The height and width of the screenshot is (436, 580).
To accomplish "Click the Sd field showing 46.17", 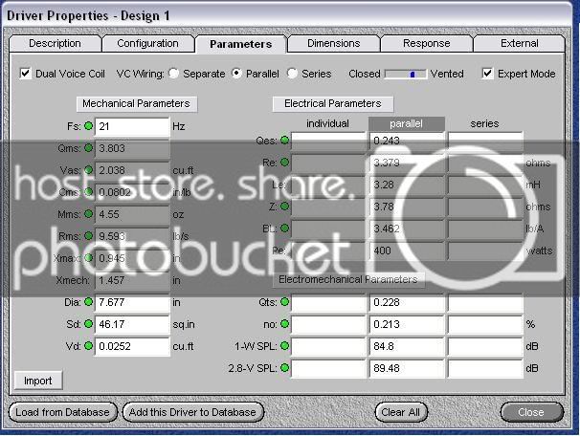I will pos(132,324).
